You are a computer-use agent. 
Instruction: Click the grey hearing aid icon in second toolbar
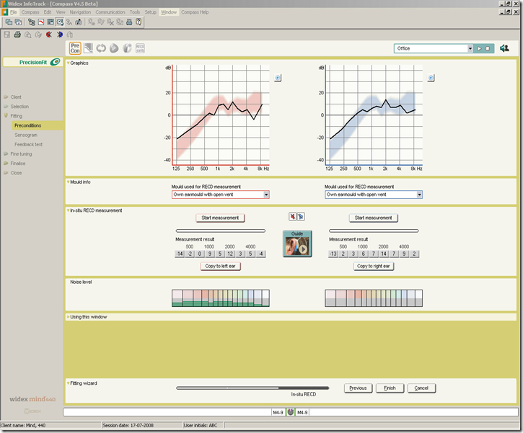tap(70, 35)
